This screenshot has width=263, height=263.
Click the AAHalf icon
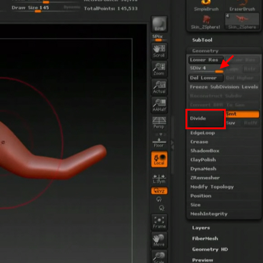click(x=159, y=105)
